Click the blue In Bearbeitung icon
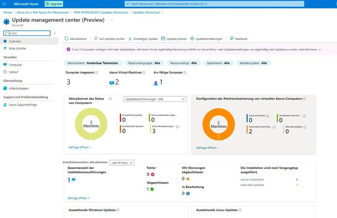This screenshot has width=337, height=218. 188,193
